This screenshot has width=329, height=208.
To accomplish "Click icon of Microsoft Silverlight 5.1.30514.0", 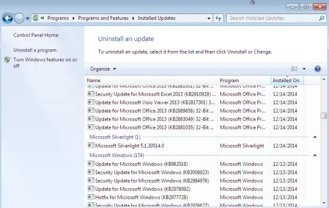I will [x=91, y=146].
